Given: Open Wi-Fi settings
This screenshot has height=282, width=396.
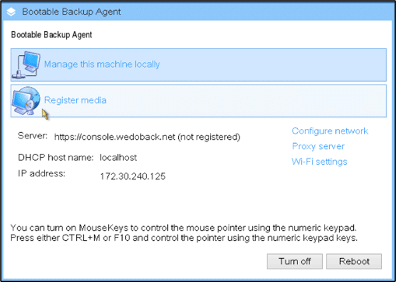Looking at the screenshot, I should [319, 162].
